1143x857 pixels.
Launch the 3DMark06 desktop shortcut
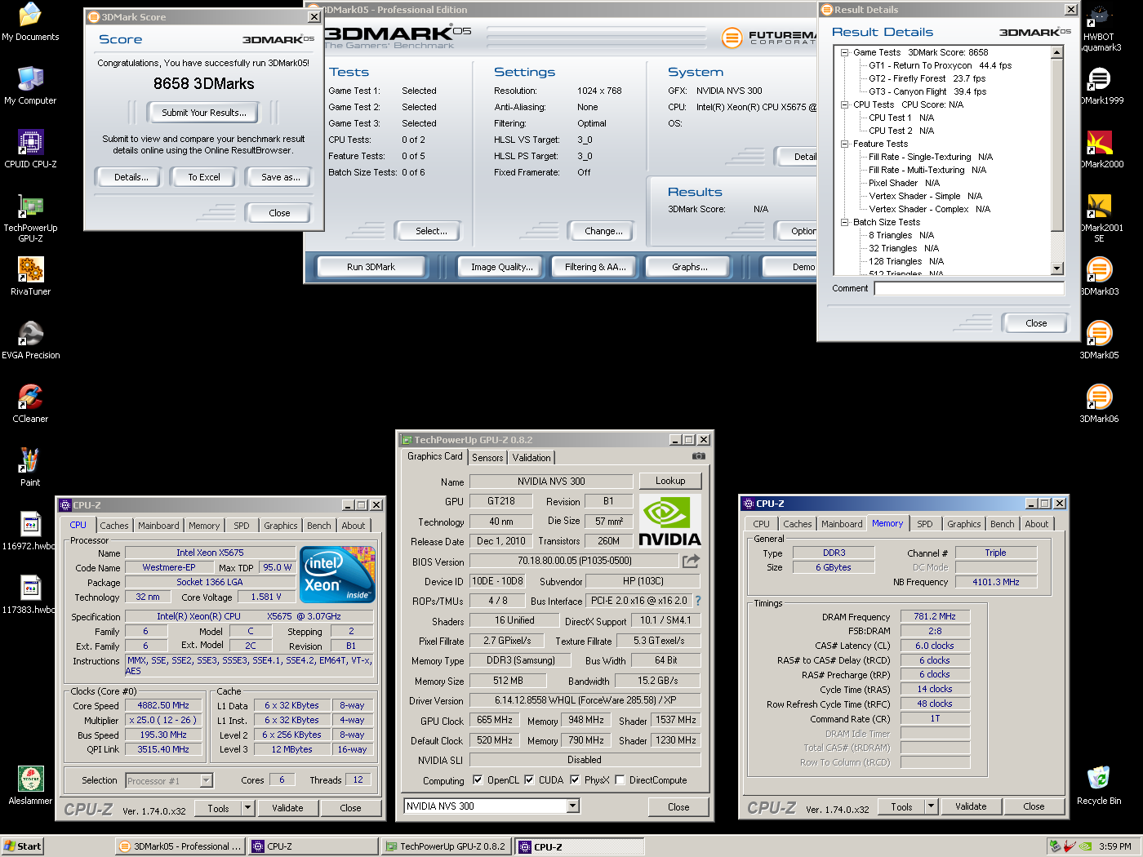coord(1099,404)
